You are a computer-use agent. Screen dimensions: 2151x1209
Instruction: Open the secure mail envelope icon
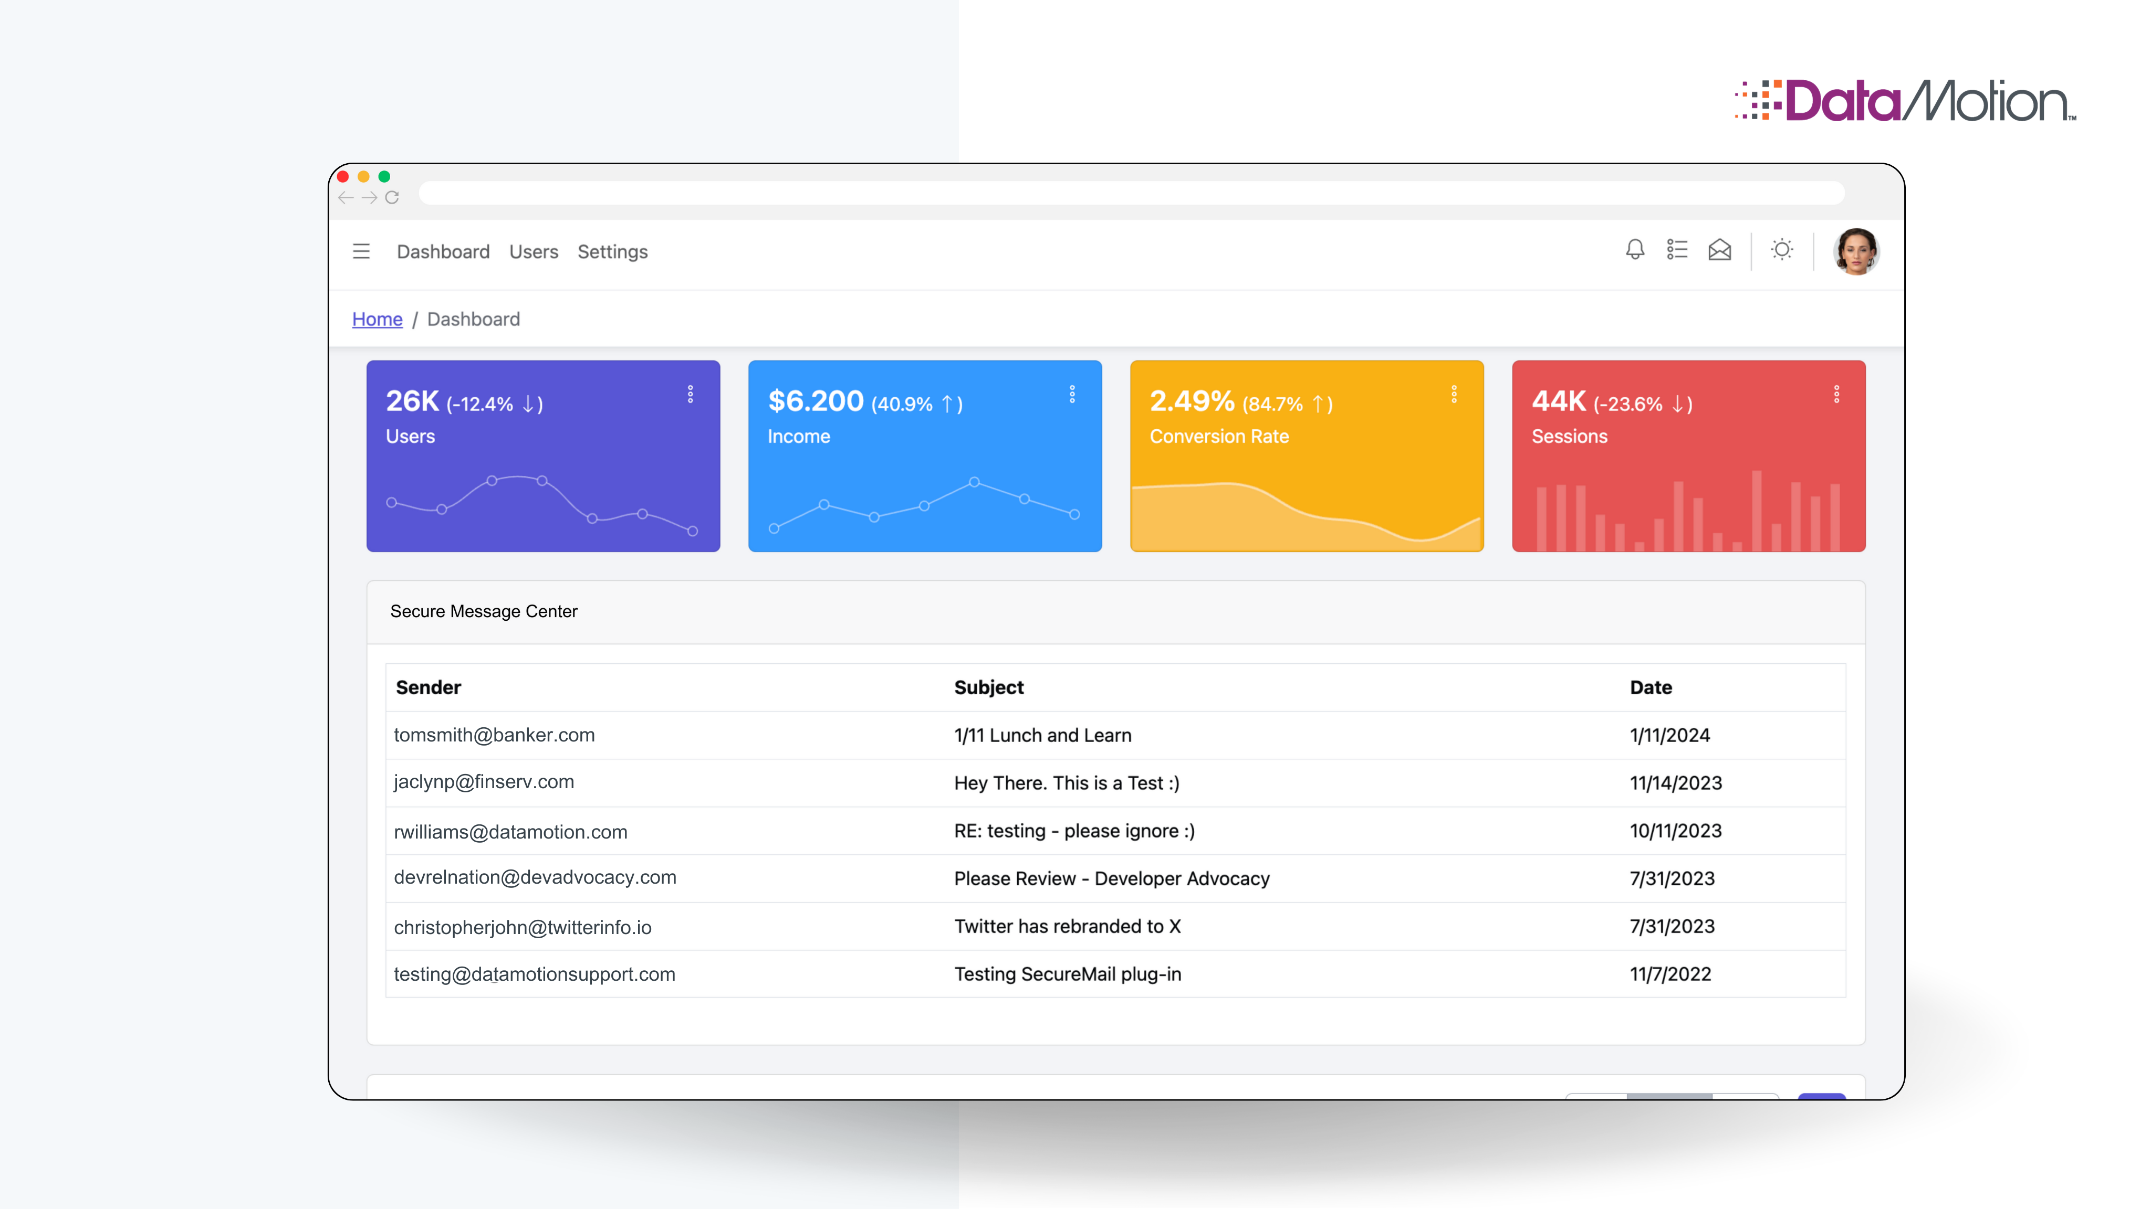click(x=1719, y=249)
